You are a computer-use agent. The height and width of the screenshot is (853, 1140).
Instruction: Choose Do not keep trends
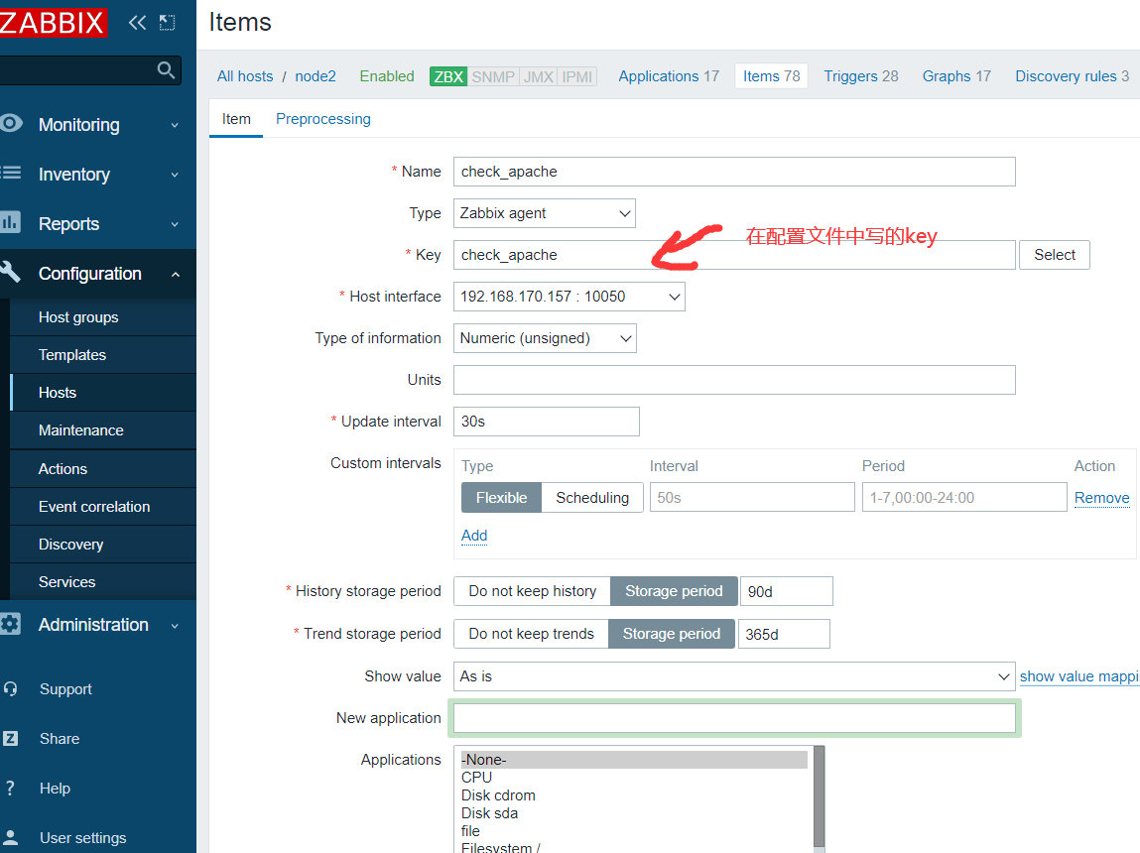tap(531, 634)
